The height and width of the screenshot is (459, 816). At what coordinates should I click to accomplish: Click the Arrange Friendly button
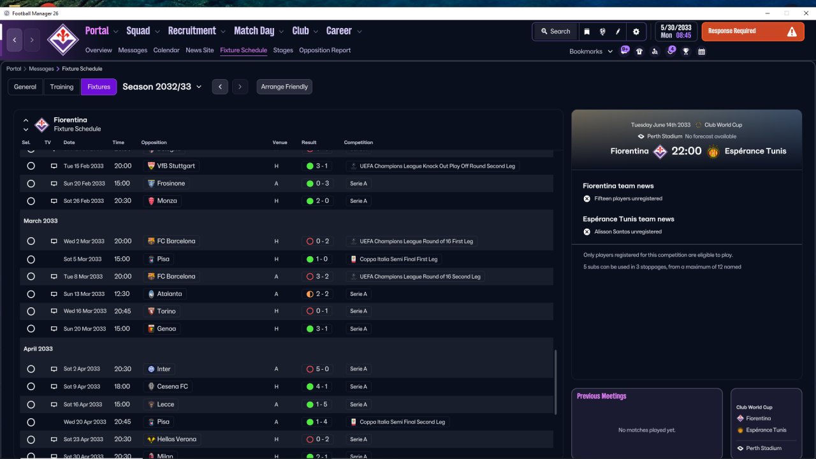(284, 87)
